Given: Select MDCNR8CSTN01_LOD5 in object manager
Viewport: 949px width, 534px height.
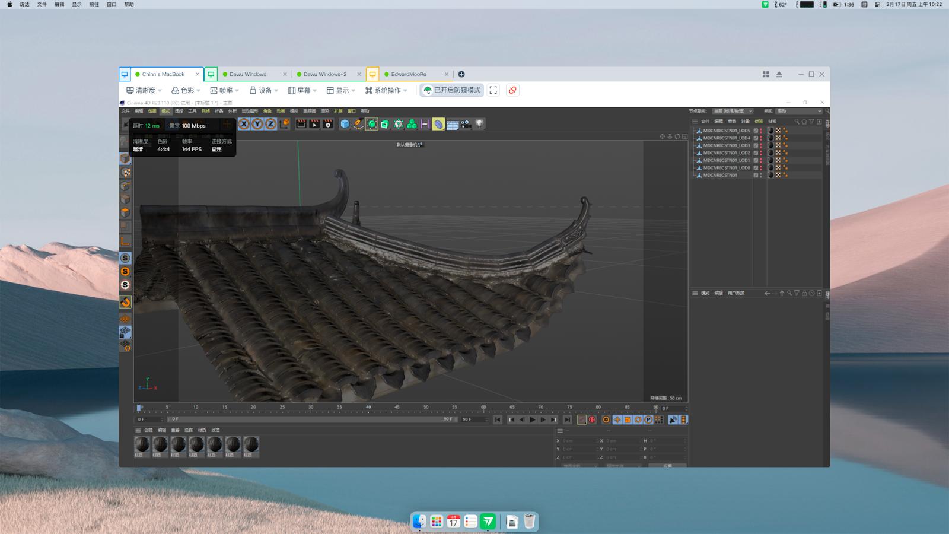Looking at the screenshot, I should pos(727,131).
